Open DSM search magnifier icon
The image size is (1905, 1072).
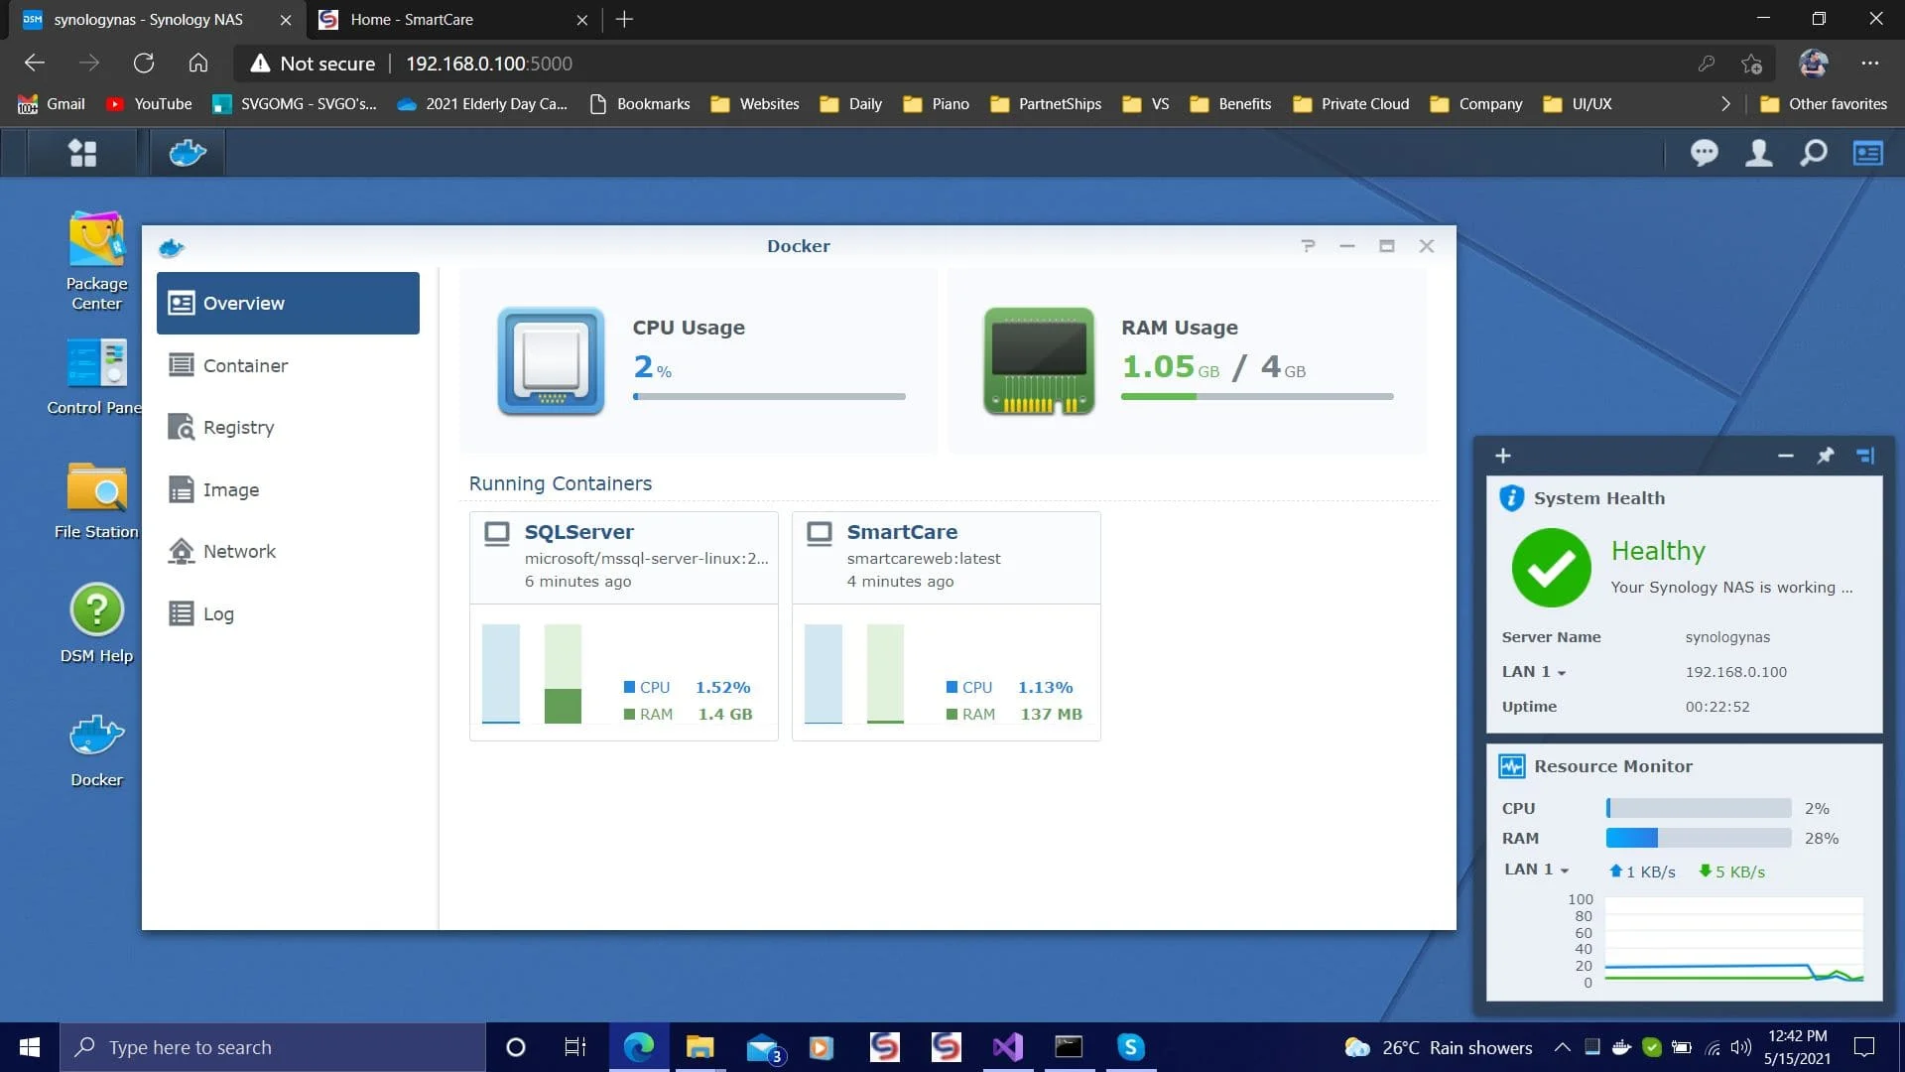(1813, 153)
